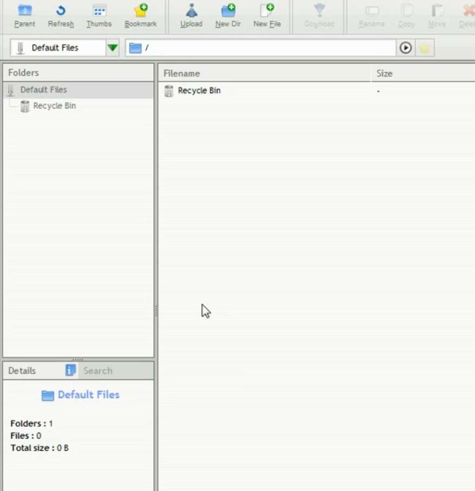This screenshot has width=475, height=491.
Task: Go to Parent folder in toolbar
Action: click(24, 16)
